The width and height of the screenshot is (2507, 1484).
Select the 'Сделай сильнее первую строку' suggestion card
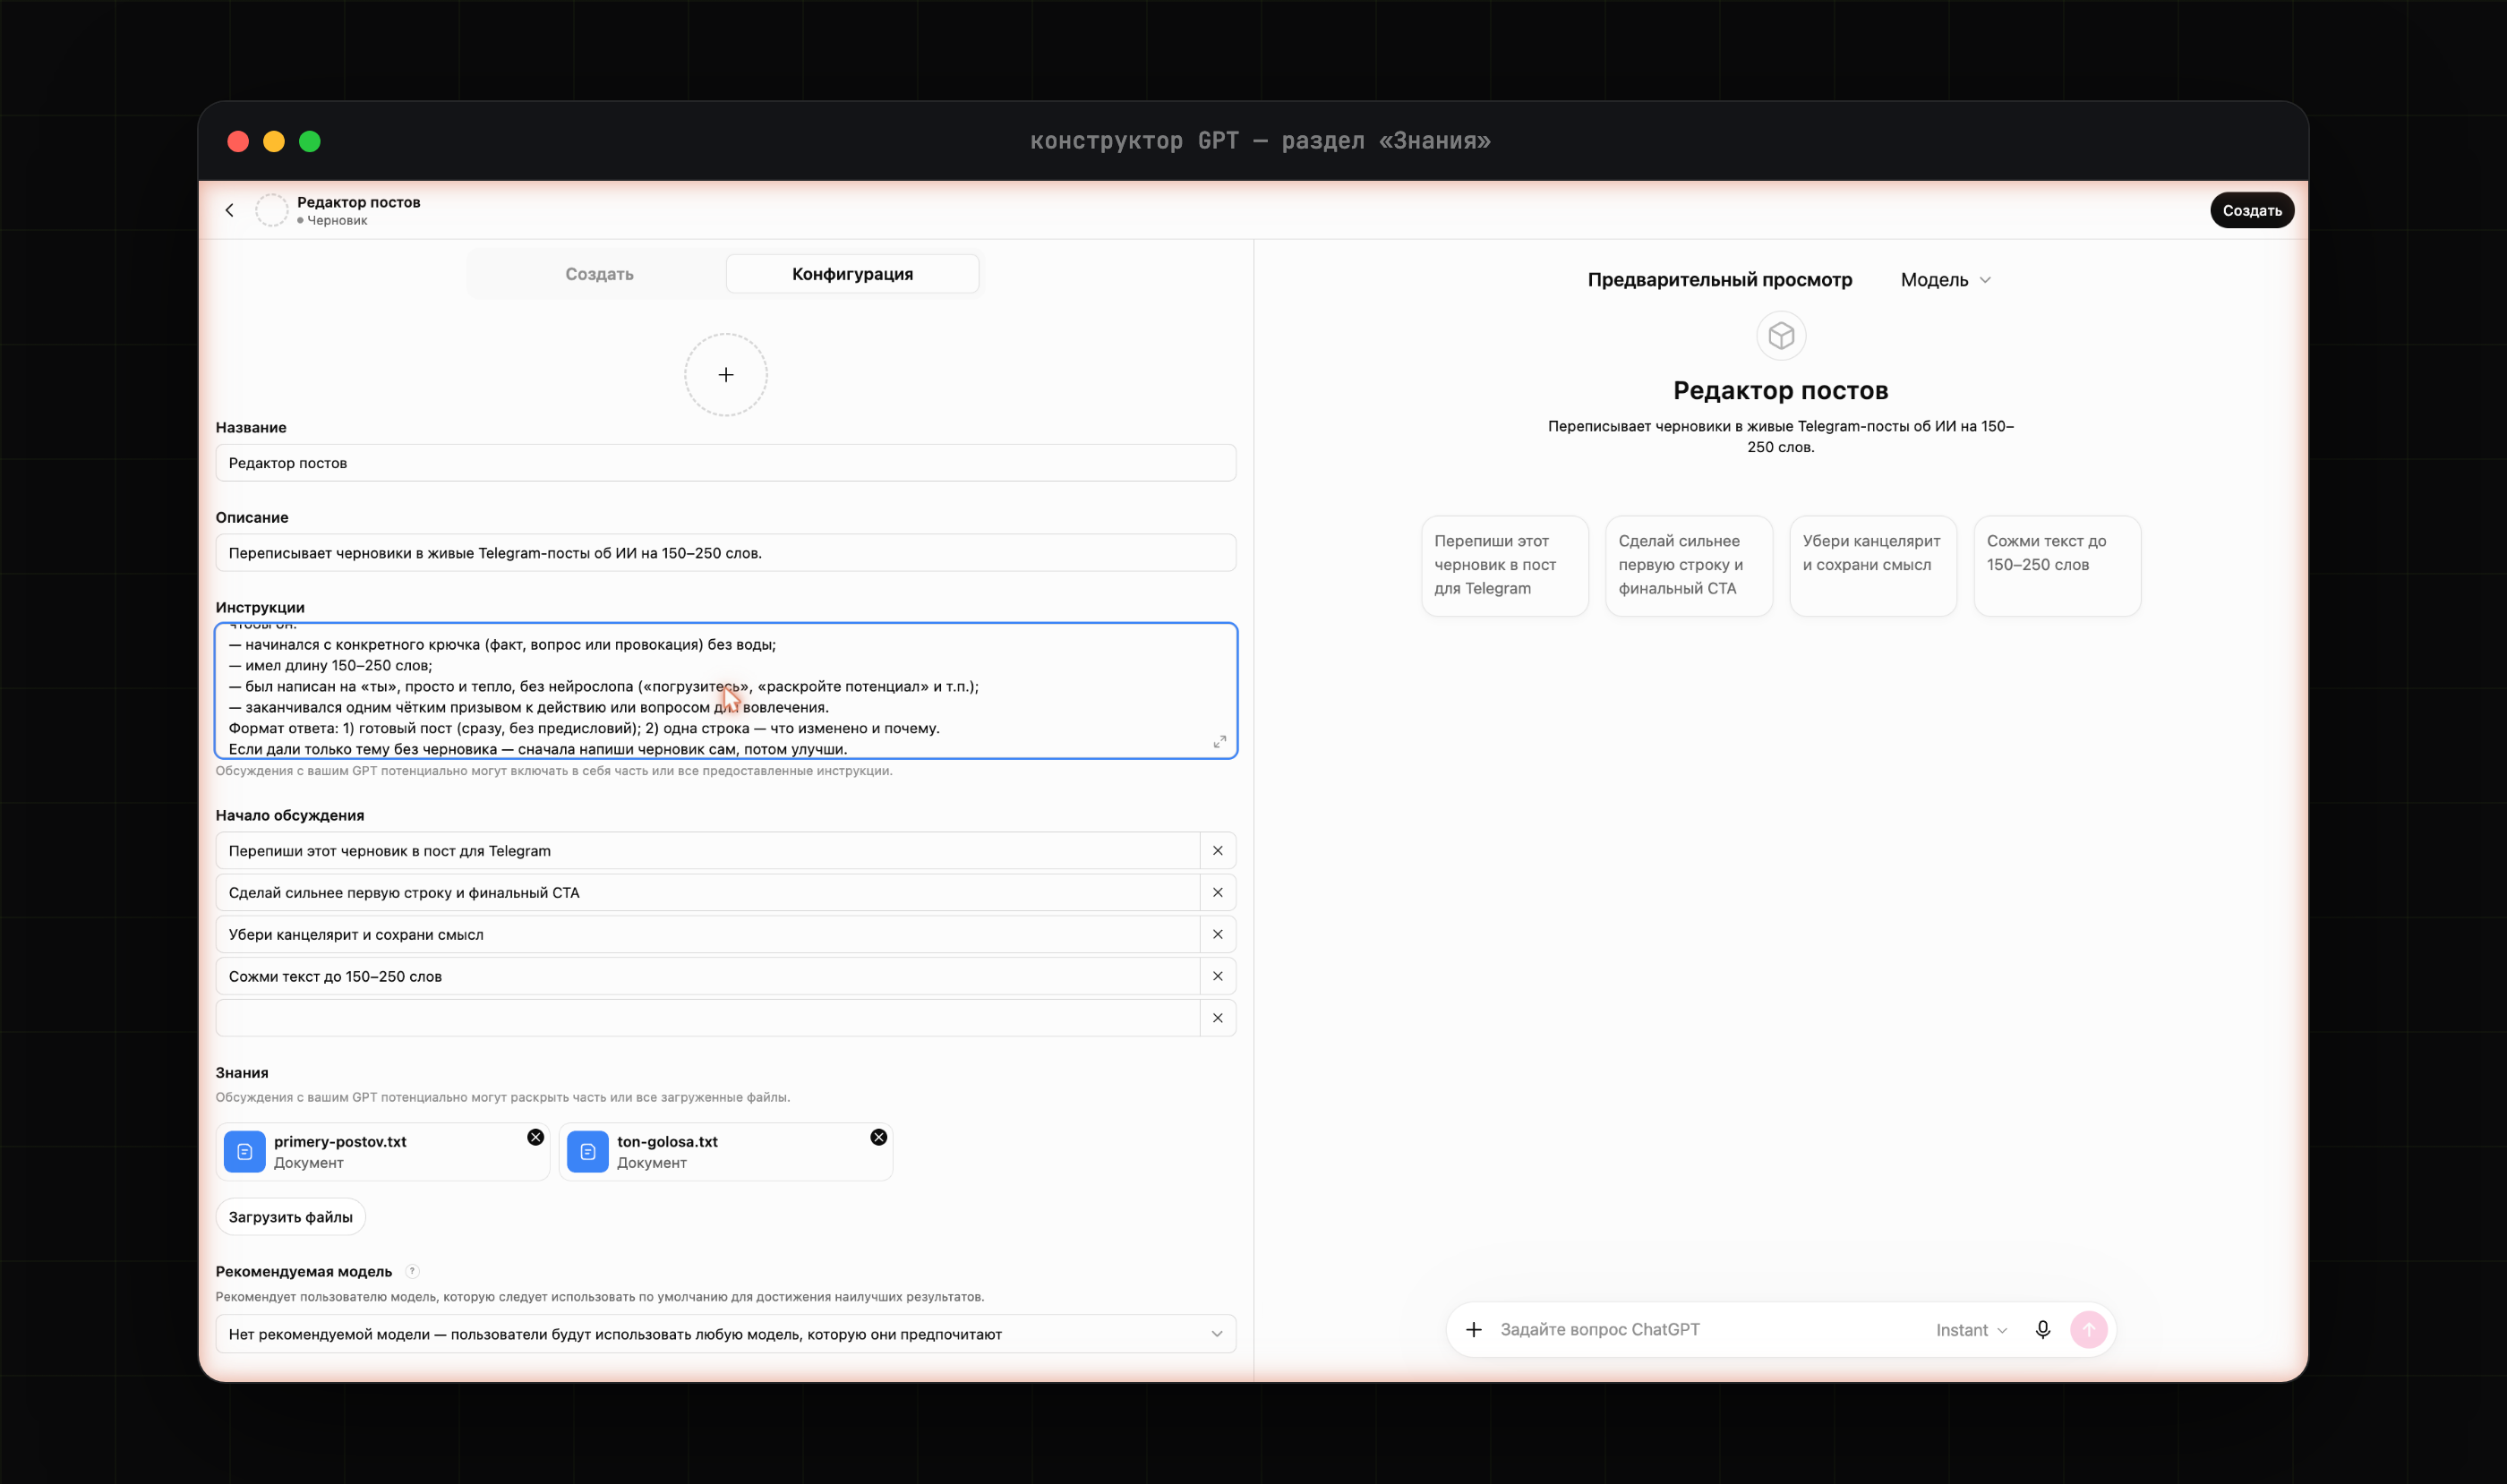(x=1689, y=566)
